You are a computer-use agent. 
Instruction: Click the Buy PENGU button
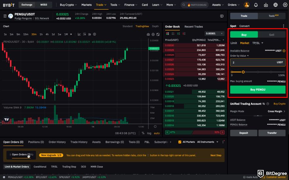pyautogui.click(x=258, y=90)
